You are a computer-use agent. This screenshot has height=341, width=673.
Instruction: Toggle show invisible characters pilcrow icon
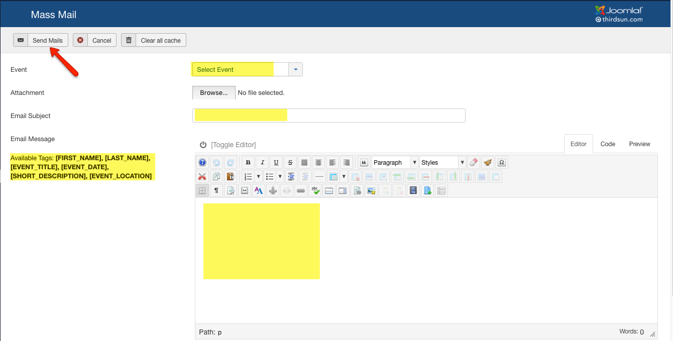[x=216, y=191]
